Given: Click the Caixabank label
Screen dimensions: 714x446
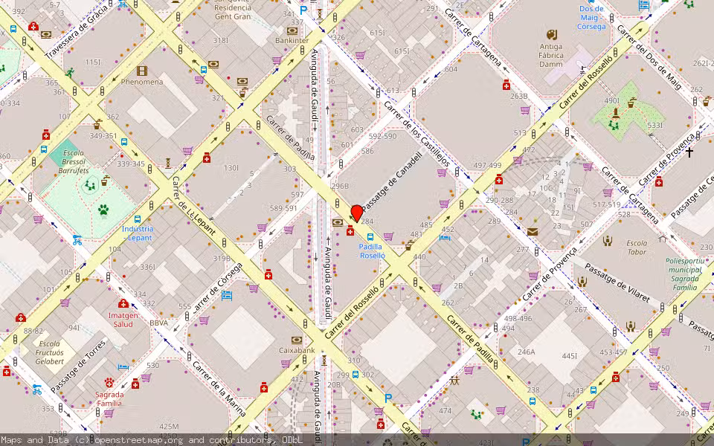Looking at the screenshot, I should 297,350.
